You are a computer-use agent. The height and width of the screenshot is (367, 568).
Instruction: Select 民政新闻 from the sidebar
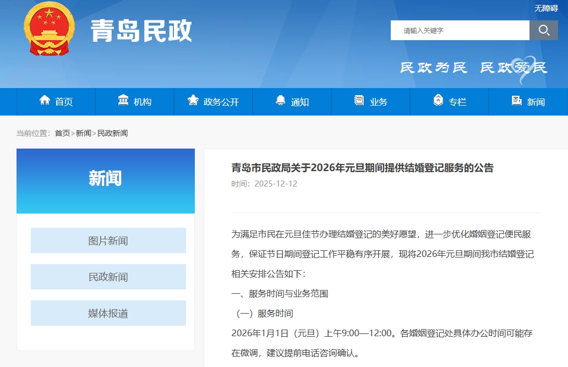click(108, 277)
